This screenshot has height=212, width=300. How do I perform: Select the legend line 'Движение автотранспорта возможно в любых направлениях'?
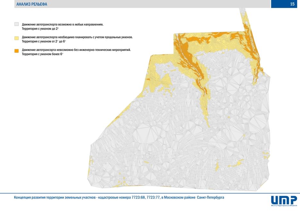click(x=63, y=24)
